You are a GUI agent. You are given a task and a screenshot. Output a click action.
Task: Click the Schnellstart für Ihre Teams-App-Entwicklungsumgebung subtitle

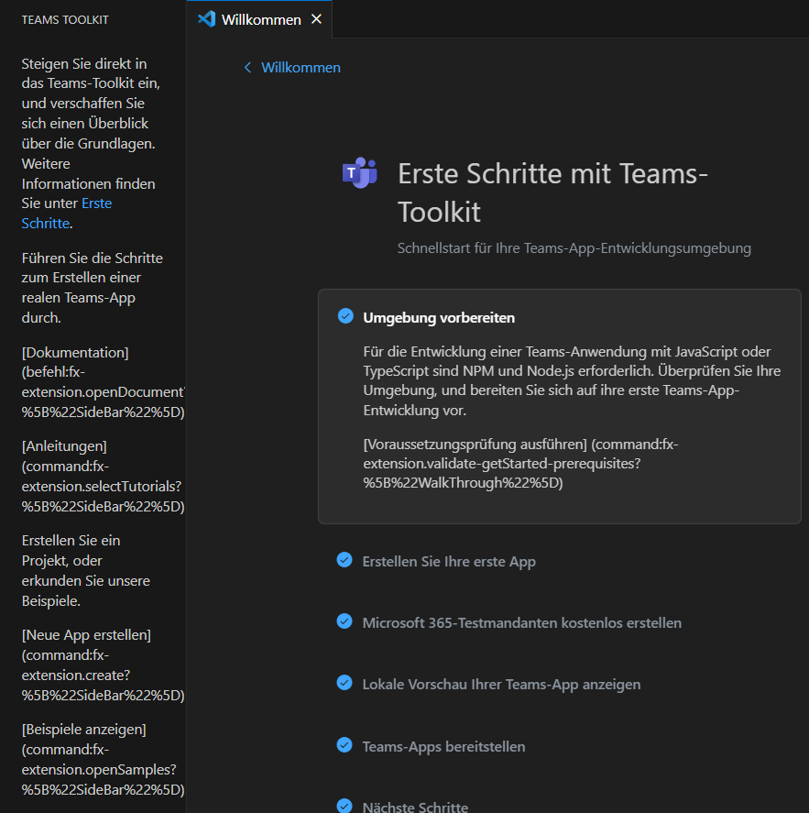(x=574, y=248)
